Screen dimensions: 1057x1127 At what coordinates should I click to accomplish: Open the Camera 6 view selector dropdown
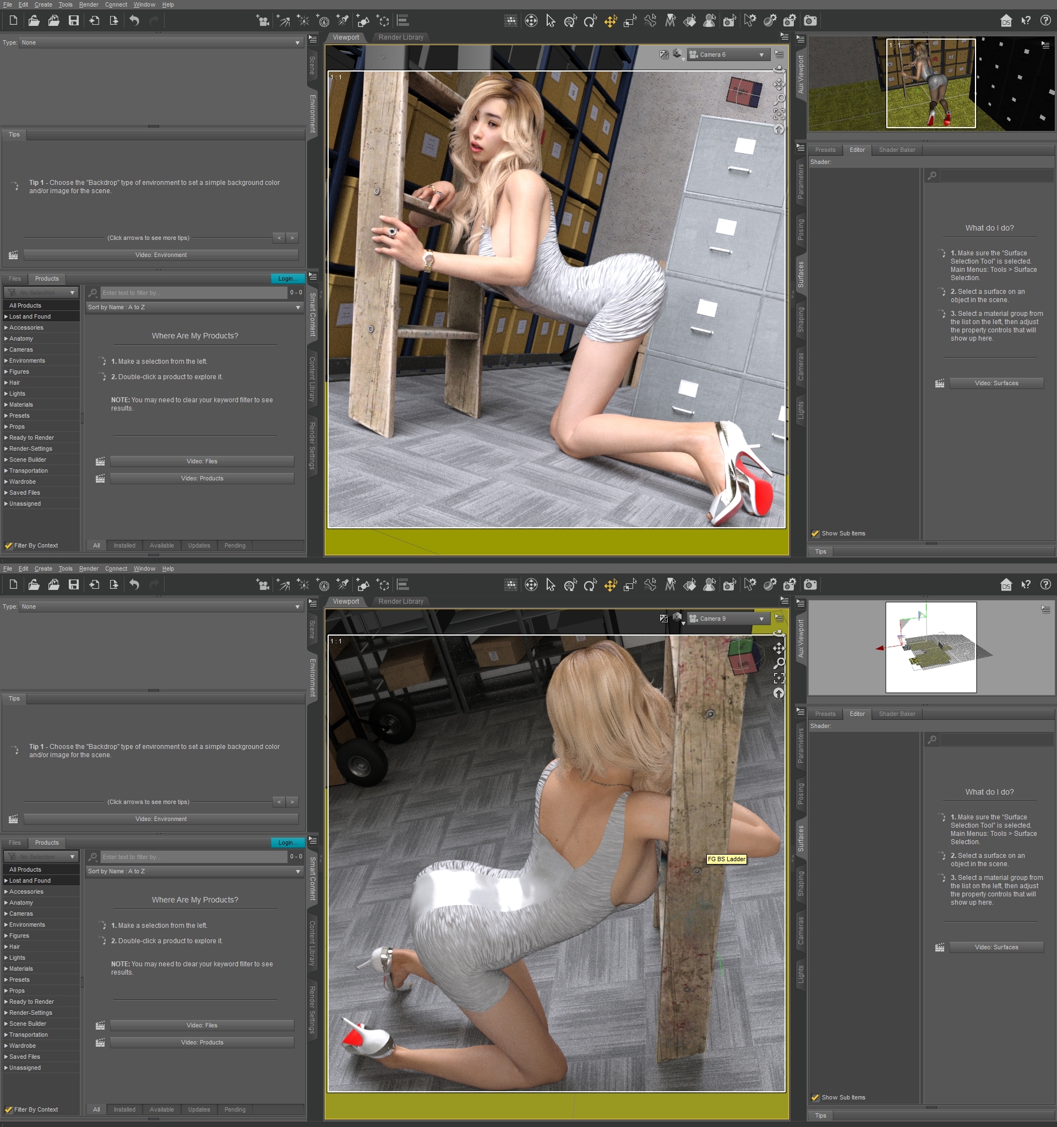pyautogui.click(x=726, y=55)
